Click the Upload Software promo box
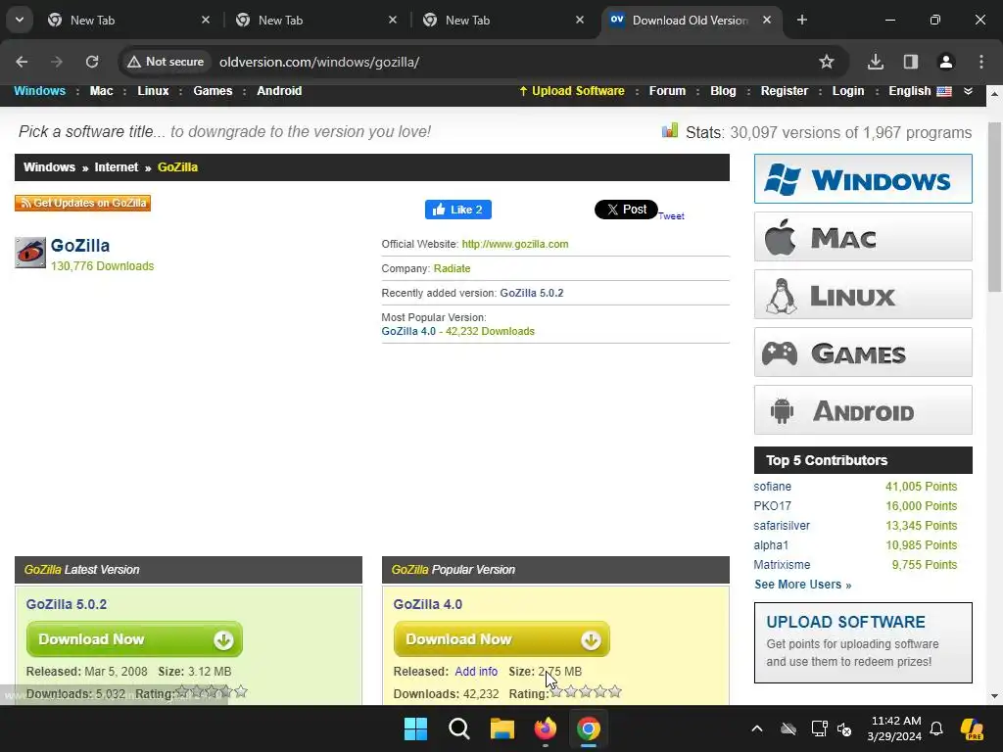The width and height of the screenshot is (1003, 752). click(x=863, y=642)
